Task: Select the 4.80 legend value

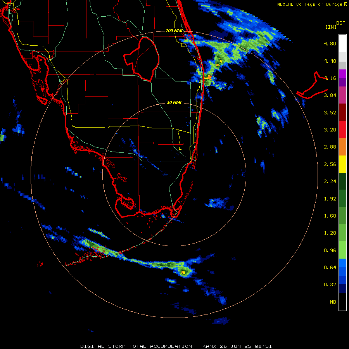Action: tap(330, 43)
